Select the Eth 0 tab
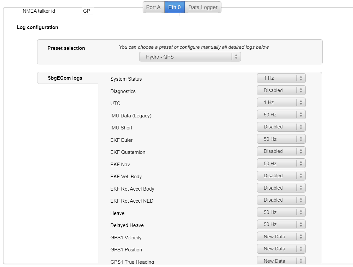 pos(175,7)
